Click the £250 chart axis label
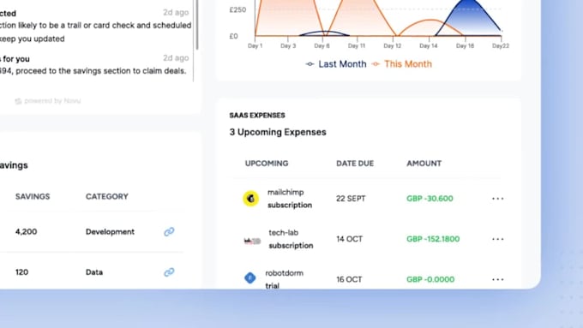The image size is (583, 328). coord(237,9)
